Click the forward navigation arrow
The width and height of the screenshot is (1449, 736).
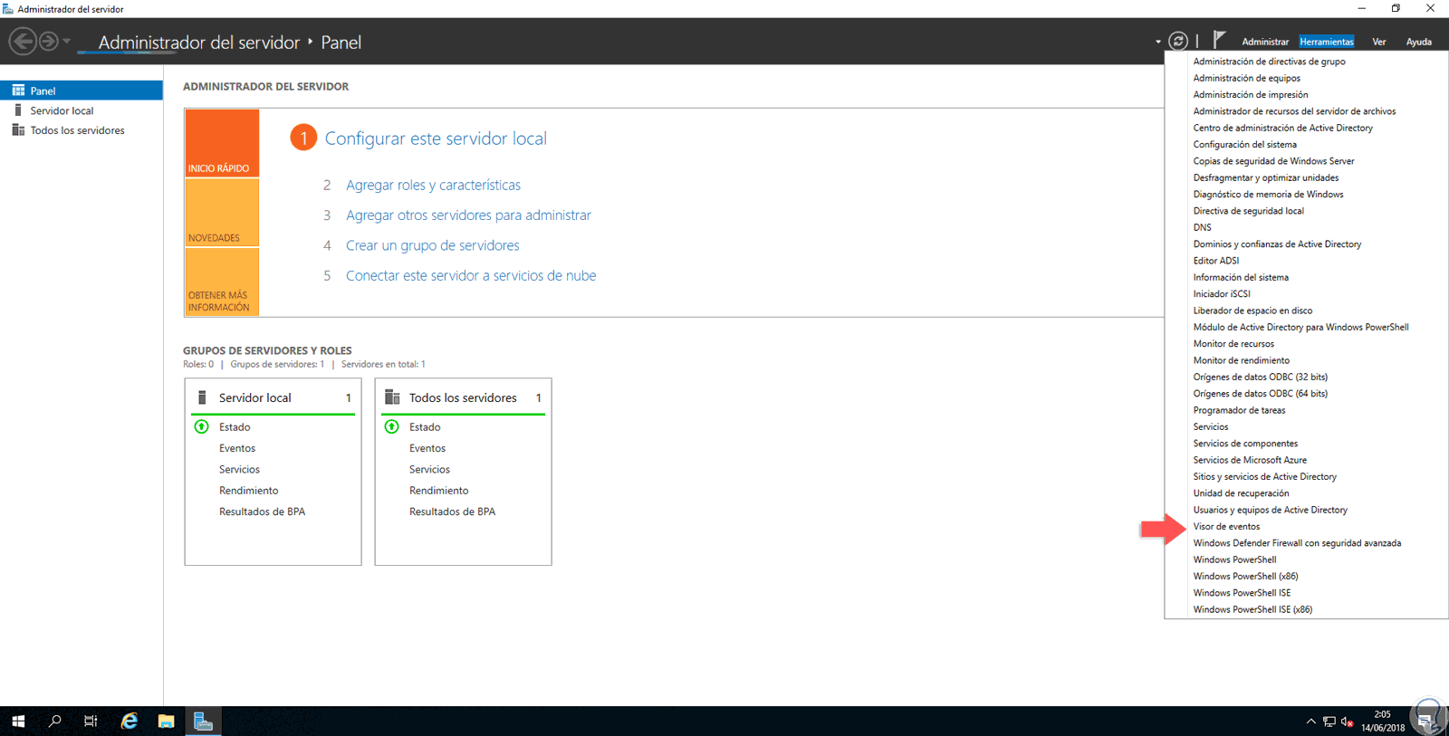pos(49,41)
